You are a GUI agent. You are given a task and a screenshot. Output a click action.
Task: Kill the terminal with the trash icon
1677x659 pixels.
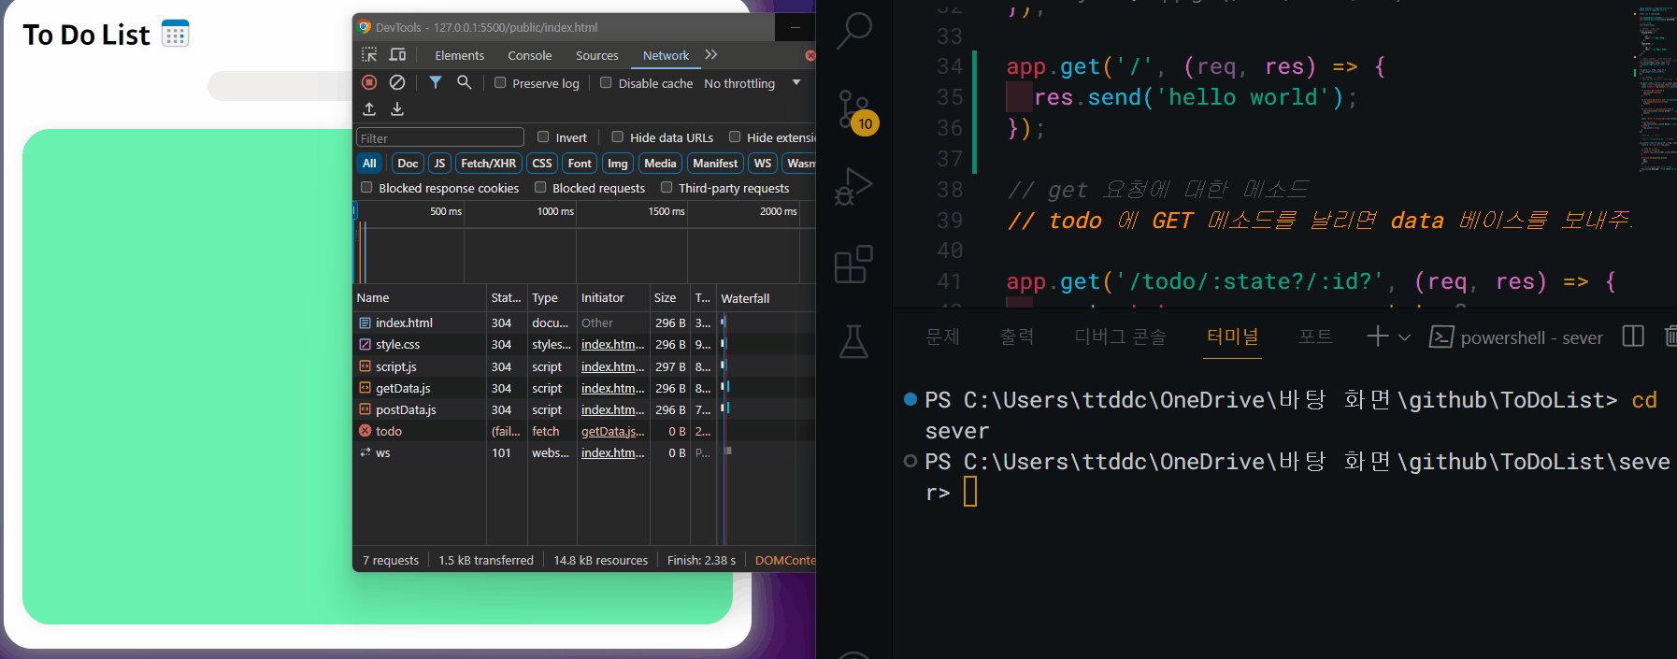point(1670,337)
